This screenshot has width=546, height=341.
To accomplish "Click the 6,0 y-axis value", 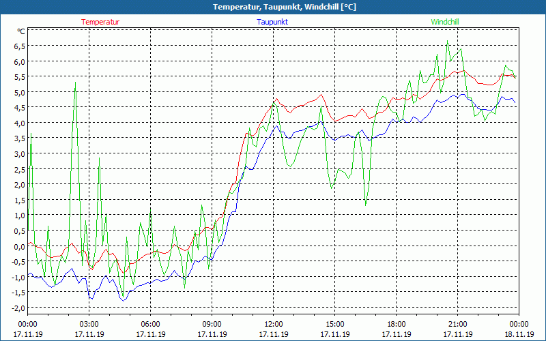I will (19, 61).
